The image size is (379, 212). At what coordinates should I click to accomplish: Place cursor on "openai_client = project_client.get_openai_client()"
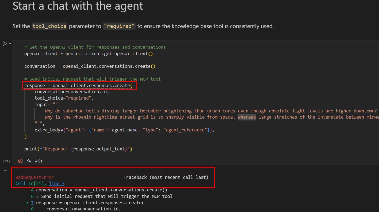click(89, 54)
